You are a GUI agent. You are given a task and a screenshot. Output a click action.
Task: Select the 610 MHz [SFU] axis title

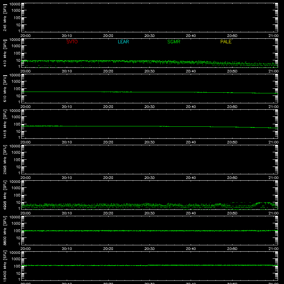(x=5, y=89)
